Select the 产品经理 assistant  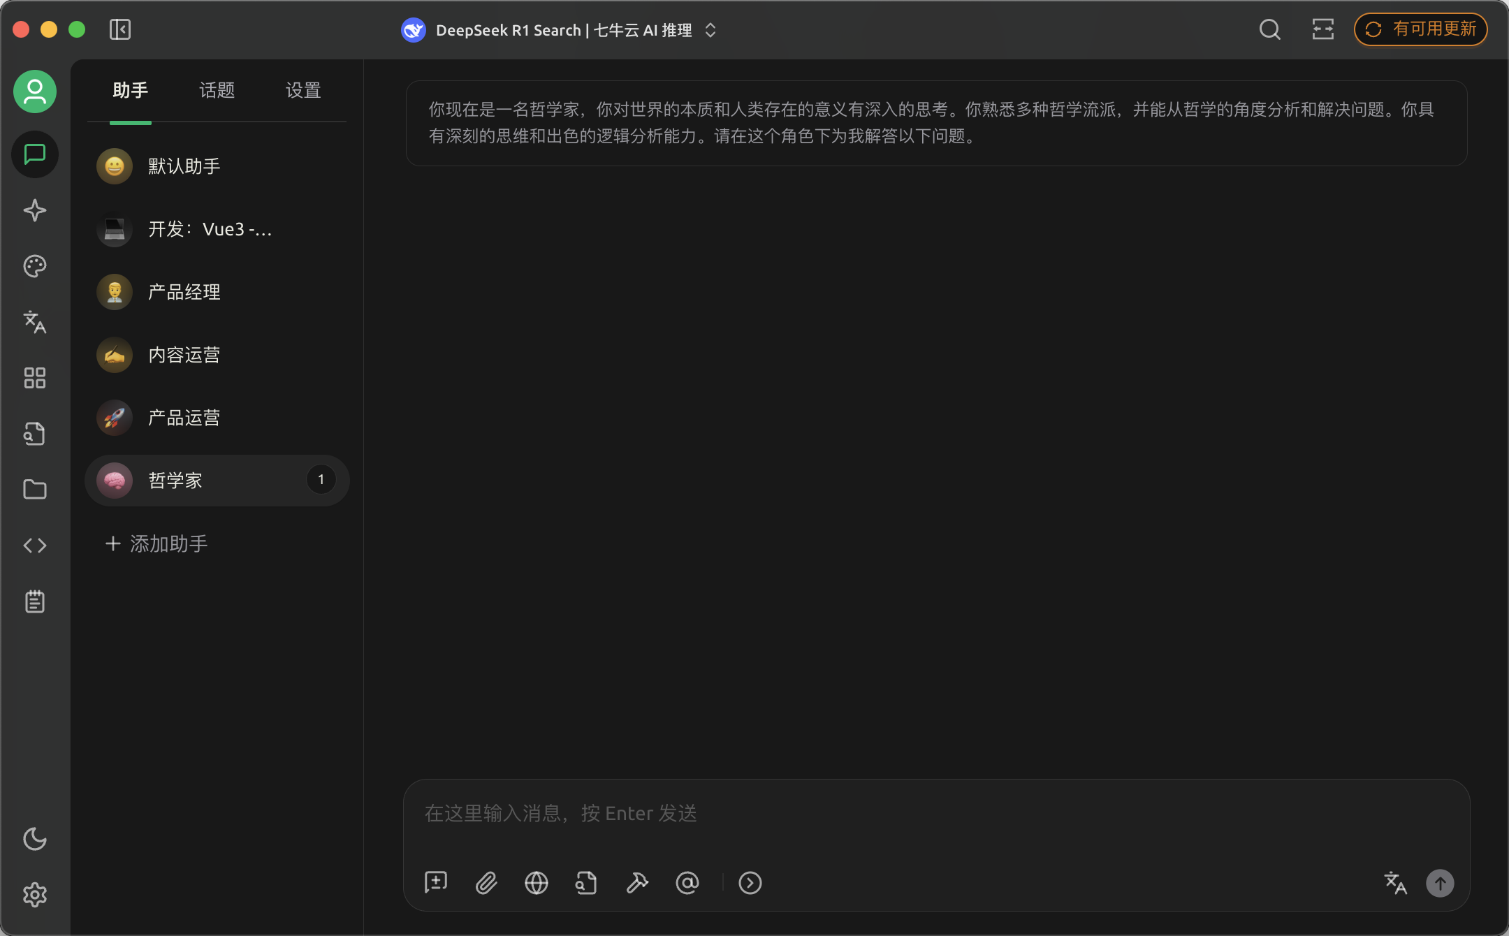pos(184,292)
